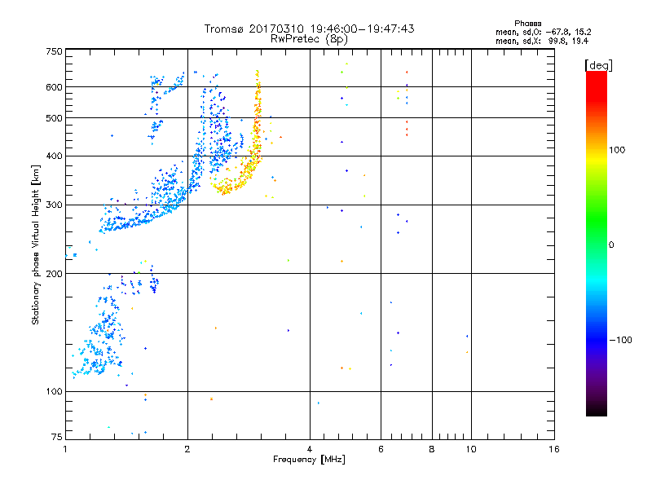This screenshot has height=489, width=652.
Task: Click the height axis tick '200'
Action: [x=55, y=274]
